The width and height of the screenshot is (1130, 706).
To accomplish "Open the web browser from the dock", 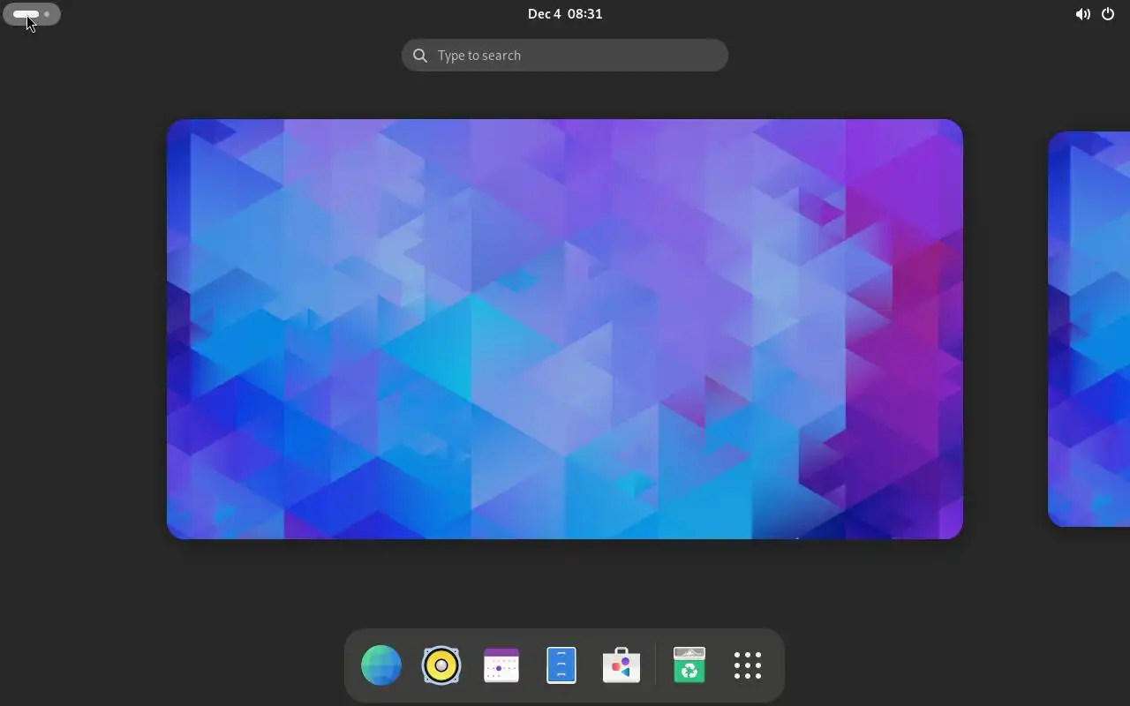I will pos(381,665).
